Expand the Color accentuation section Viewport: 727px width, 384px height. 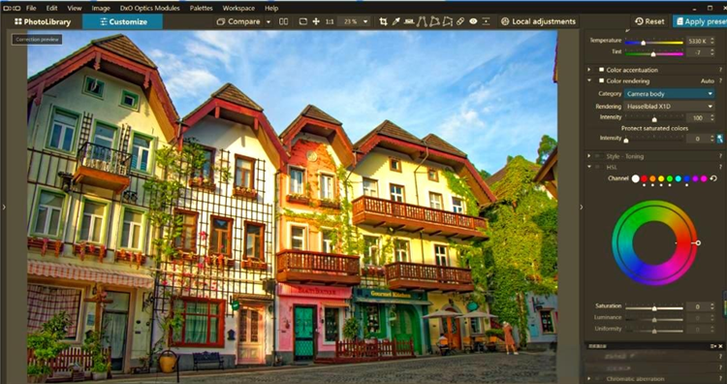(589, 70)
